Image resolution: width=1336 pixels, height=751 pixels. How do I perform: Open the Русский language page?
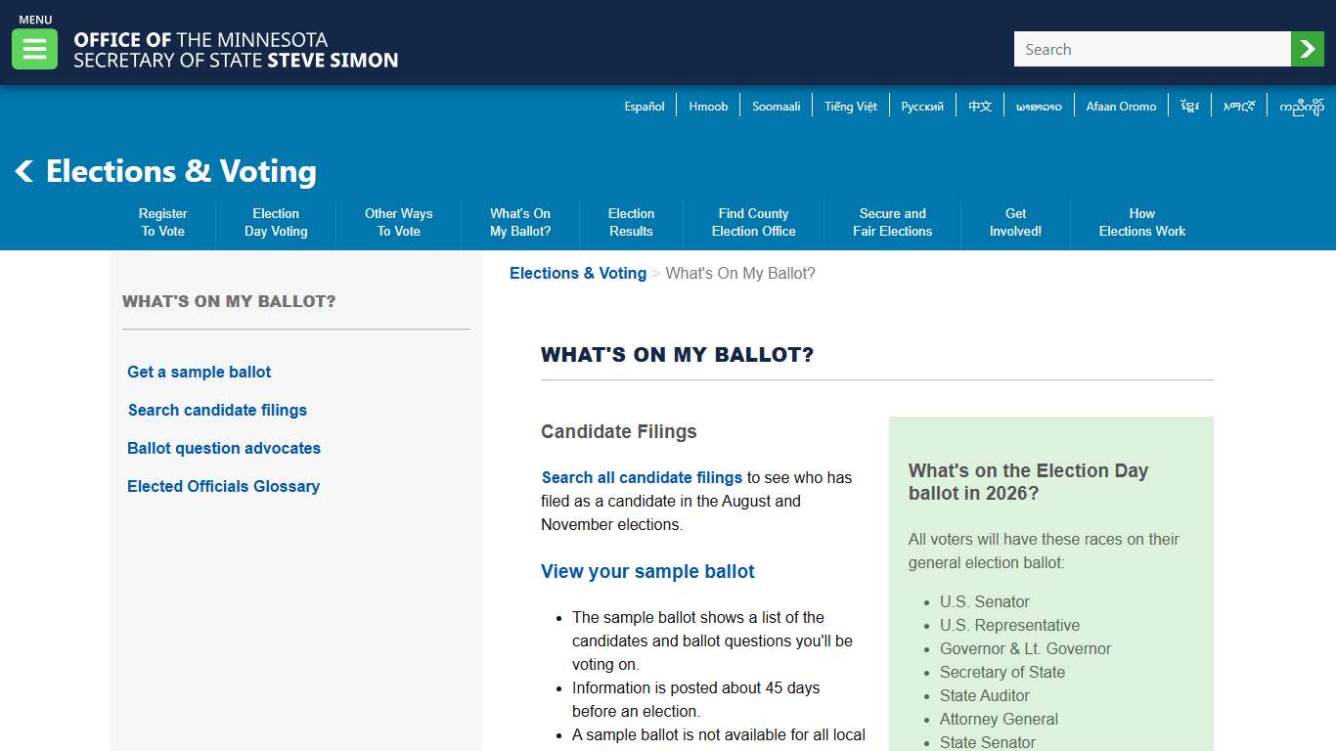pos(921,106)
